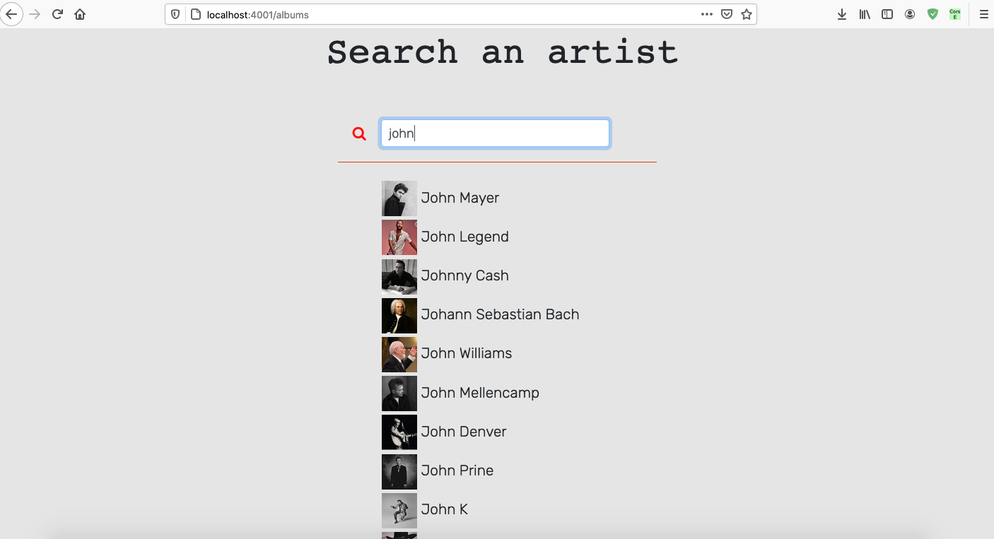This screenshot has width=994, height=539.
Task: Open John Denver's thumbnail photo
Action: (x=399, y=432)
